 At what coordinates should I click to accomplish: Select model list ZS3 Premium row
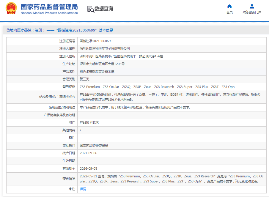157,87
